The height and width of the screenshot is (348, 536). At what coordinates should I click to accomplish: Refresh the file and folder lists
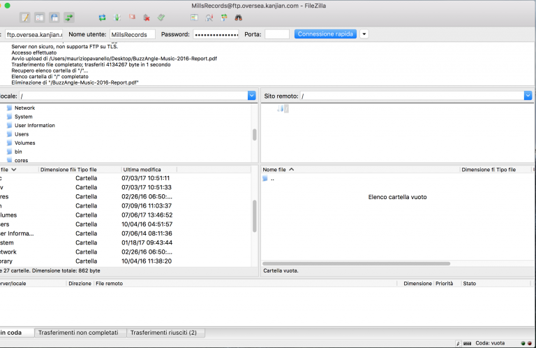[x=102, y=17]
